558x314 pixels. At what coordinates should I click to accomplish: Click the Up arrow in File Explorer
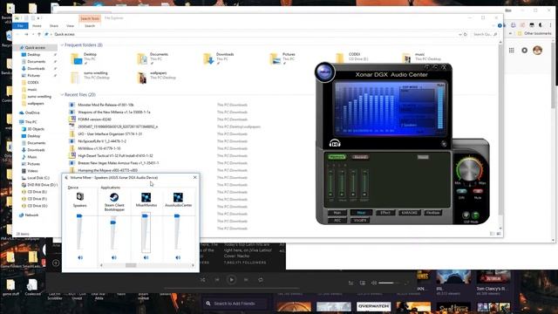[39, 34]
